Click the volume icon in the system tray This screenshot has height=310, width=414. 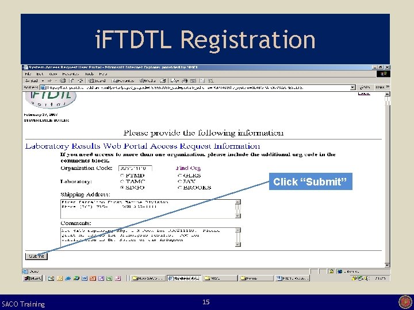pos(368,278)
